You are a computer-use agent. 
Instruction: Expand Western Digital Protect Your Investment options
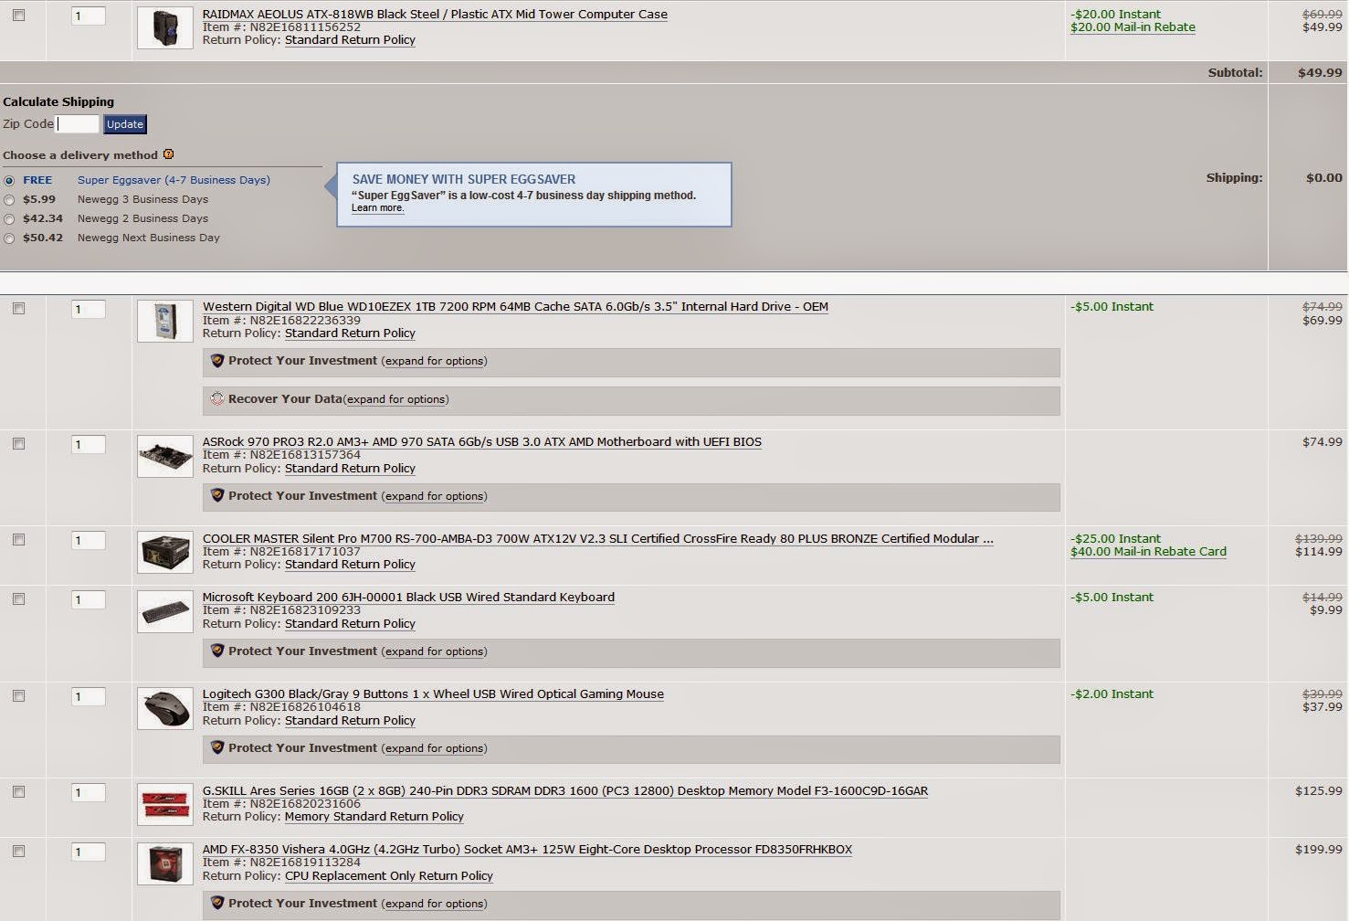point(434,361)
